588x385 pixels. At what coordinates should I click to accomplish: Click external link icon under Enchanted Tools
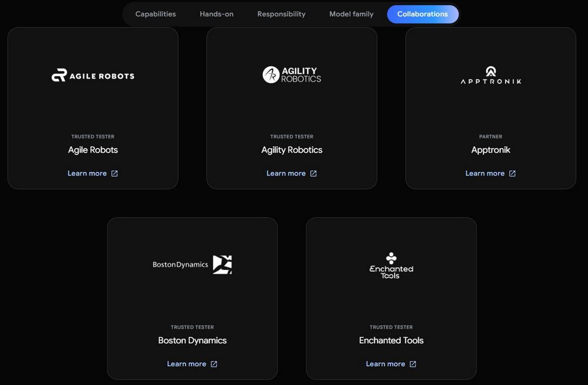coord(413,364)
